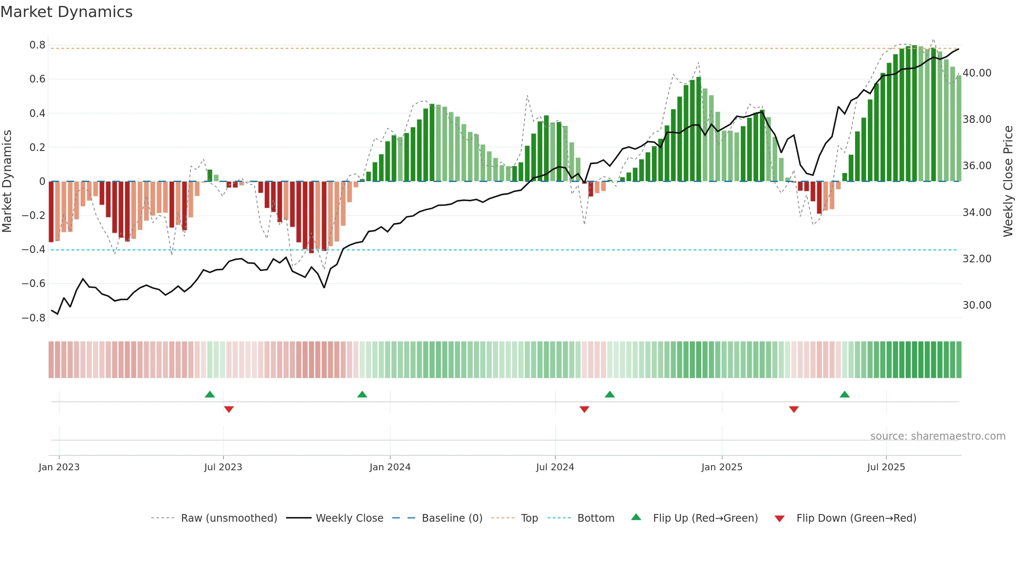Click the tallest dark green bar near Dec 2024

click(699, 129)
